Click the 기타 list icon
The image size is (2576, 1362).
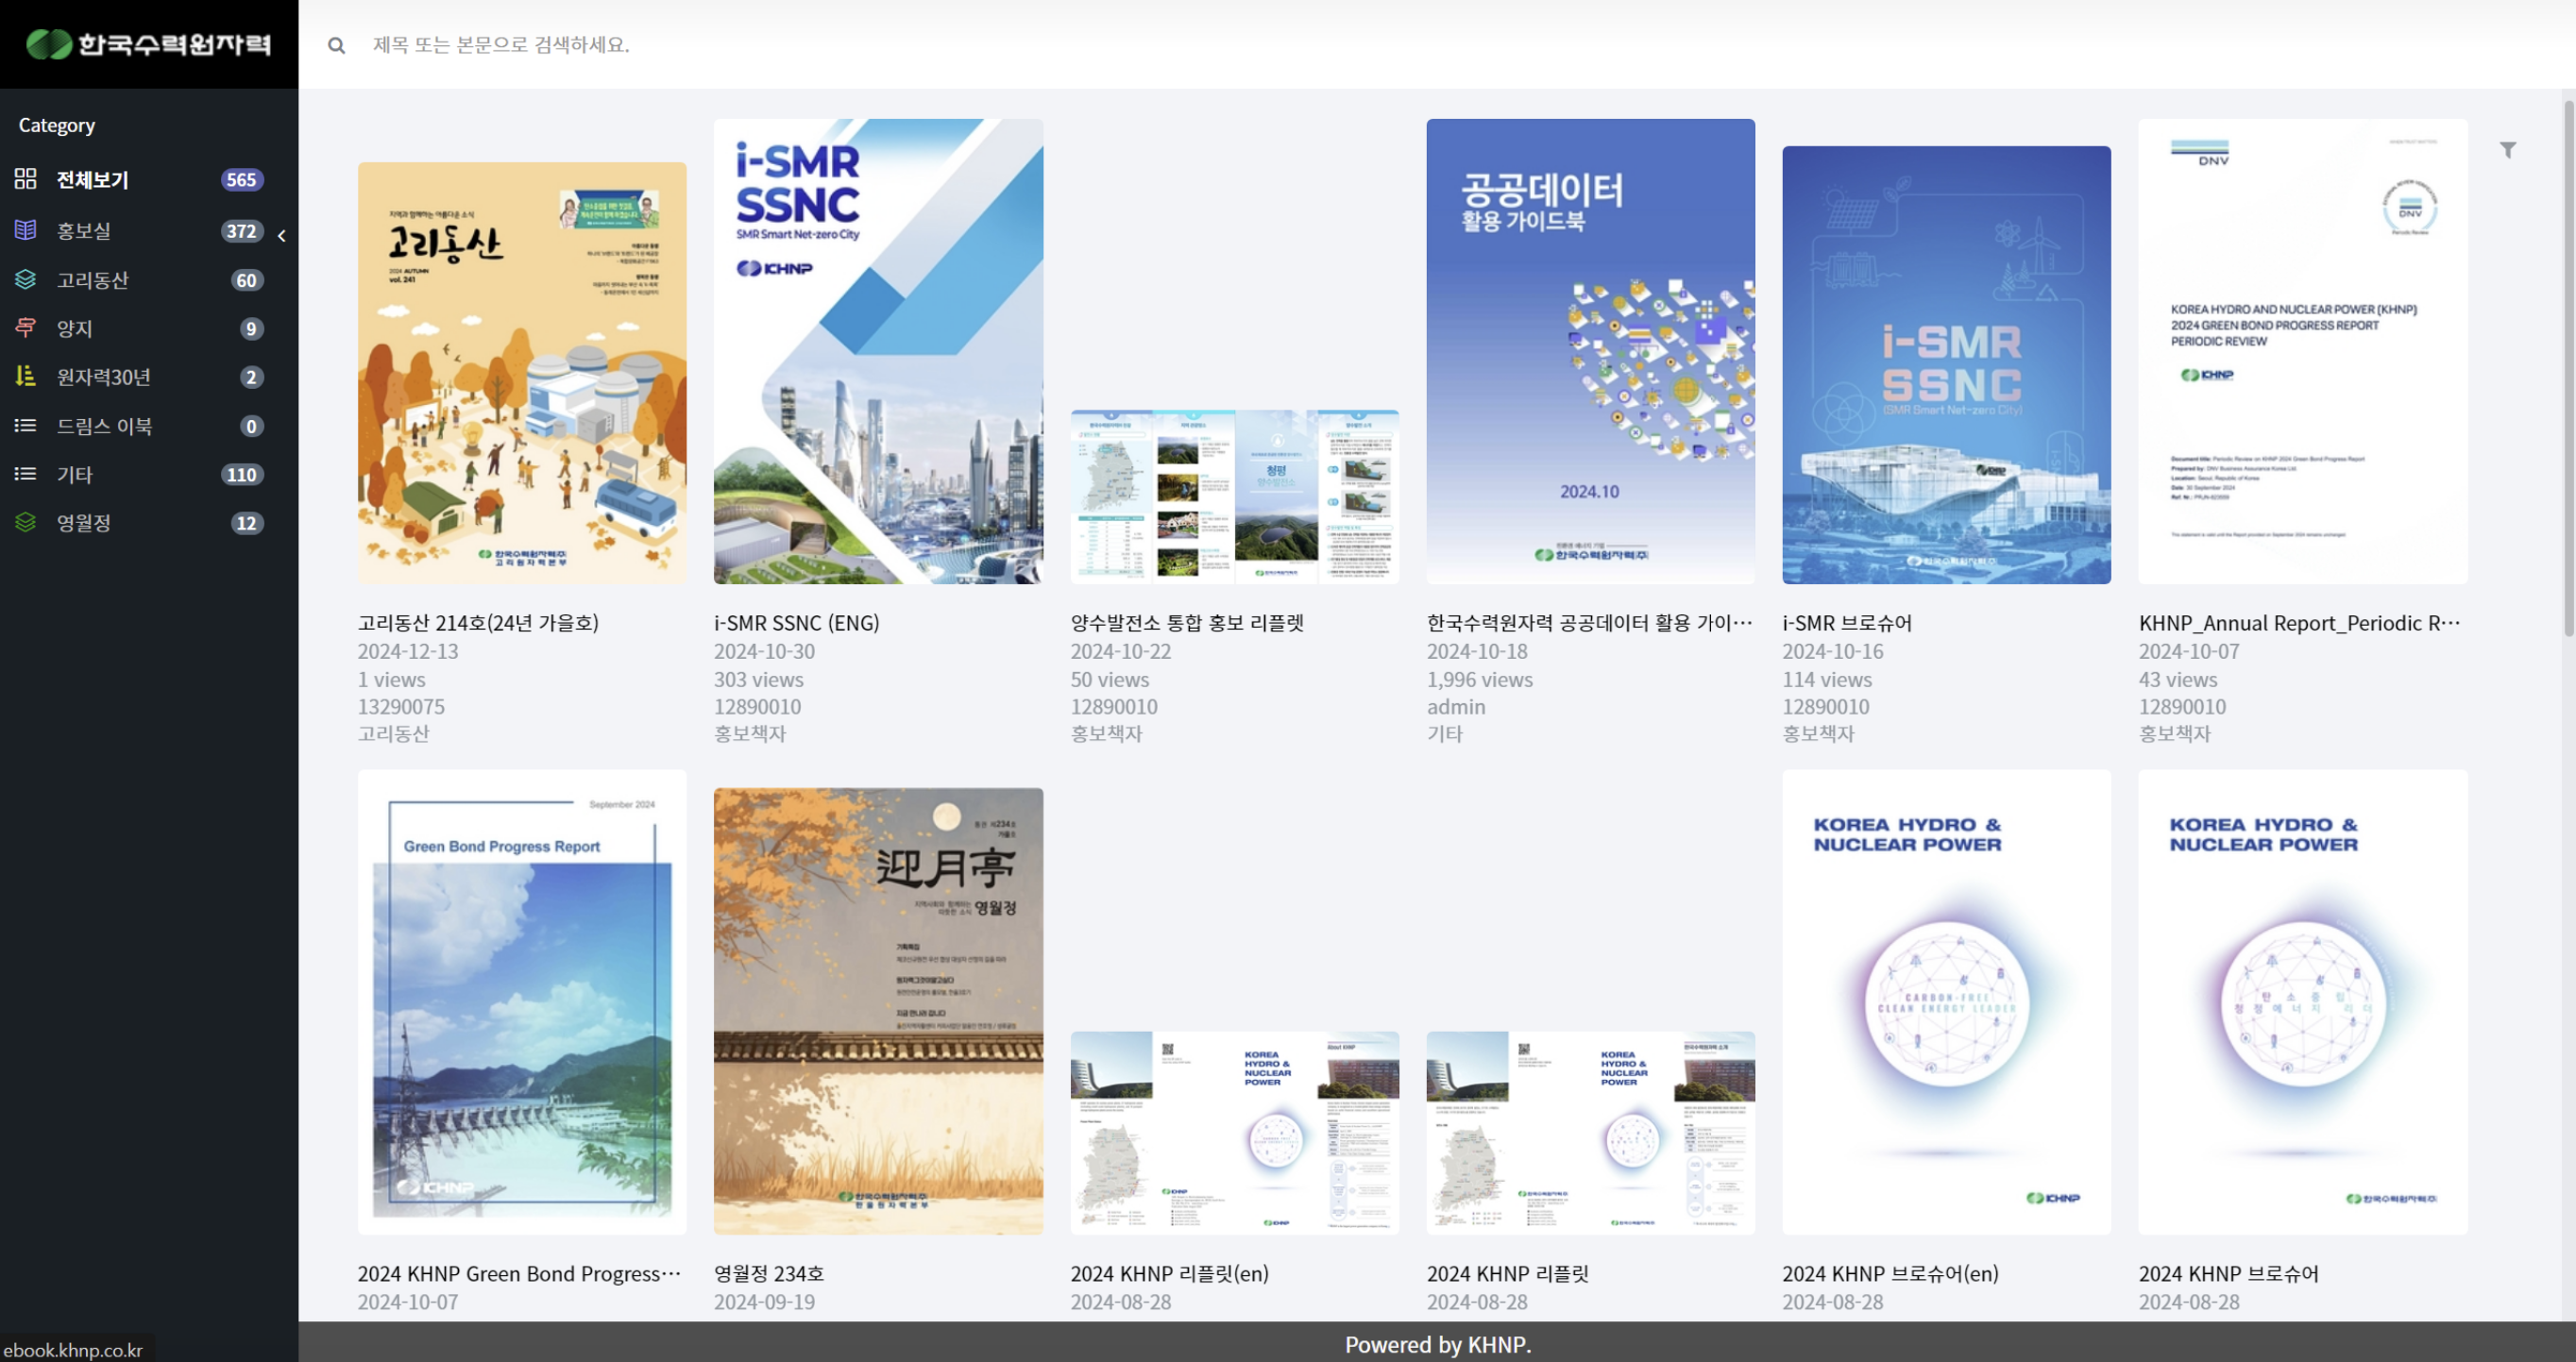tap(26, 474)
